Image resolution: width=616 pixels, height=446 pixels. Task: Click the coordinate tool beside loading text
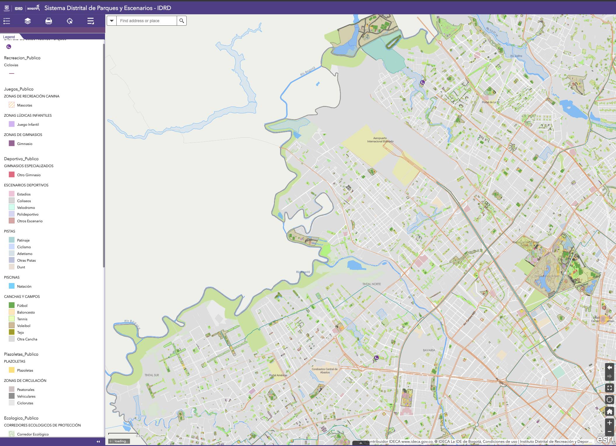click(x=111, y=441)
